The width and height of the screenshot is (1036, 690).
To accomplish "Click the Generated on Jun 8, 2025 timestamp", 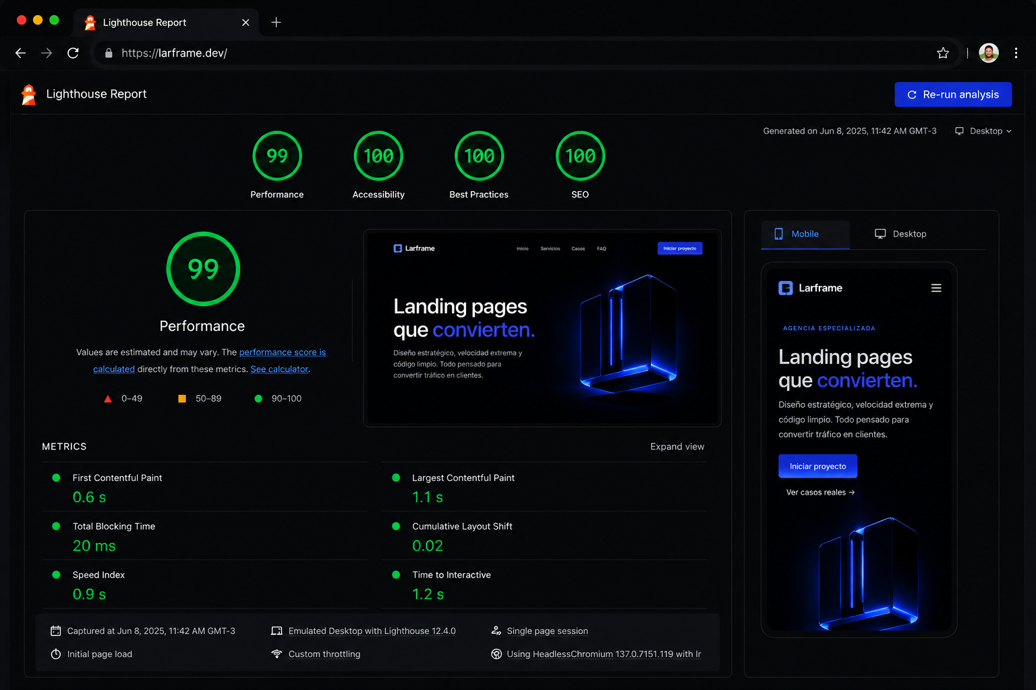I will point(850,131).
